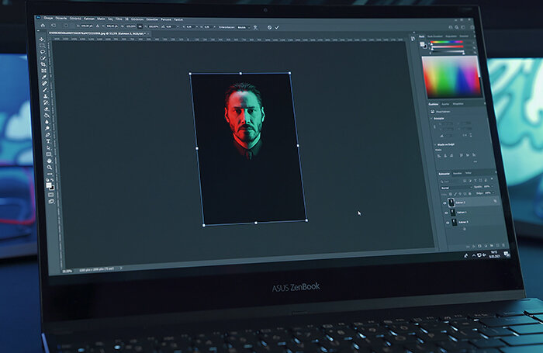Select the Eyedropper tool

click(43, 77)
